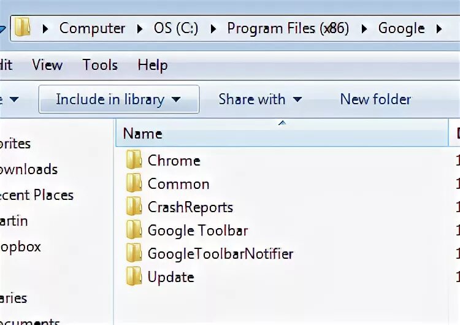Click the address bar folder icon

click(x=23, y=27)
